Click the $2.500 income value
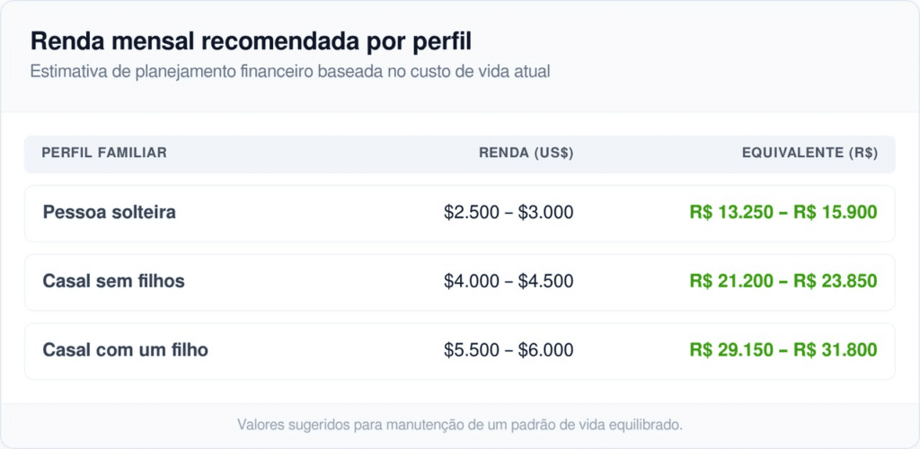The width and height of the screenshot is (920, 449). pyautogui.click(x=472, y=213)
